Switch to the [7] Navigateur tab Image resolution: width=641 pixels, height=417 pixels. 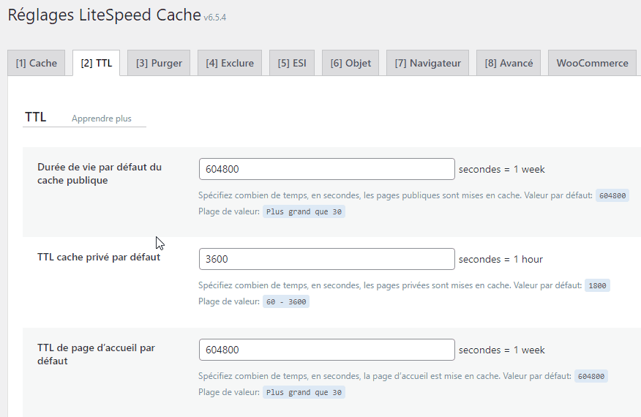(x=427, y=63)
